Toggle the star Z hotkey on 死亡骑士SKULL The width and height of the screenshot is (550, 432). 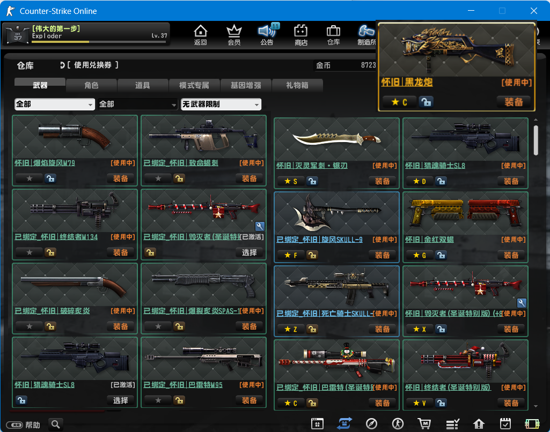[x=291, y=329]
